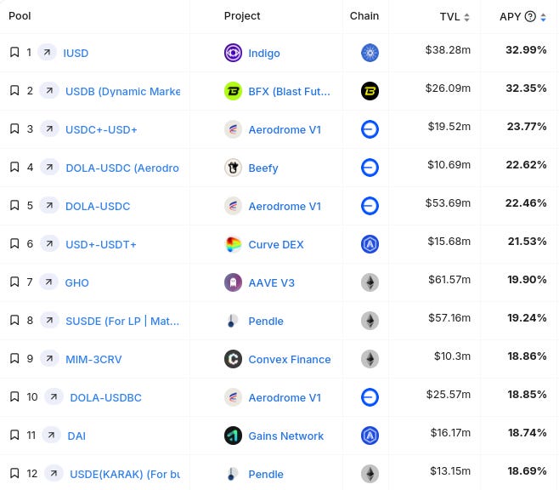Show APY help tooltip icon
The image size is (559, 490).
coord(530,16)
